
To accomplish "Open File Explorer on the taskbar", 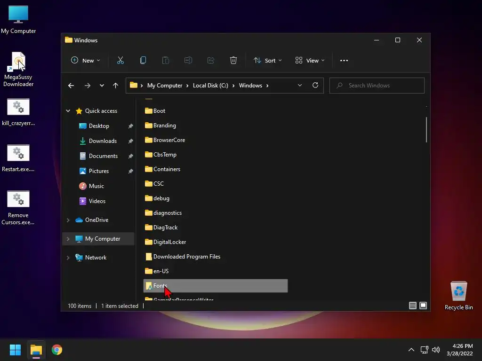I will 36,350.
